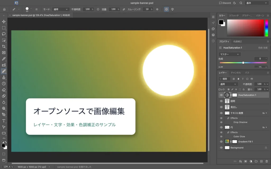Collapse effects on テキスト背景 layer
This screenshot has height=169, width=271.
click(266, 113)
